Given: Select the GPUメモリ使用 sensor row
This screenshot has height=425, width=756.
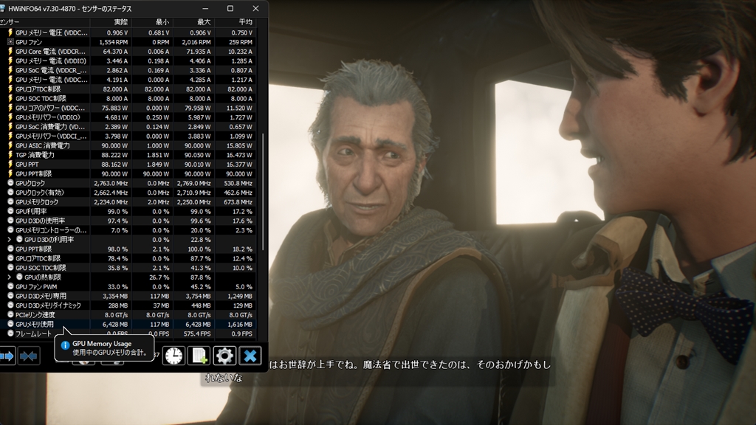Looking at the screenshot, I should [x=128, y=325].
